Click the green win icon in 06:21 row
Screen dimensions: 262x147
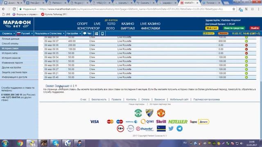tap(246, 73)
